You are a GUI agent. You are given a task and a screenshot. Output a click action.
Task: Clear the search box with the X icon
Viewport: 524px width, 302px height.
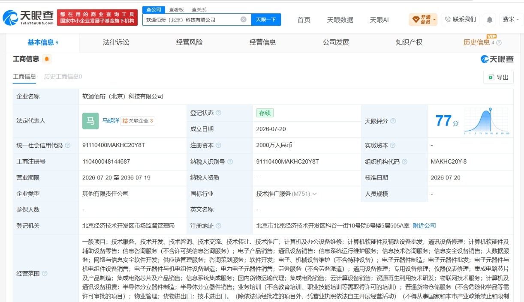click(x=243, y=19)
